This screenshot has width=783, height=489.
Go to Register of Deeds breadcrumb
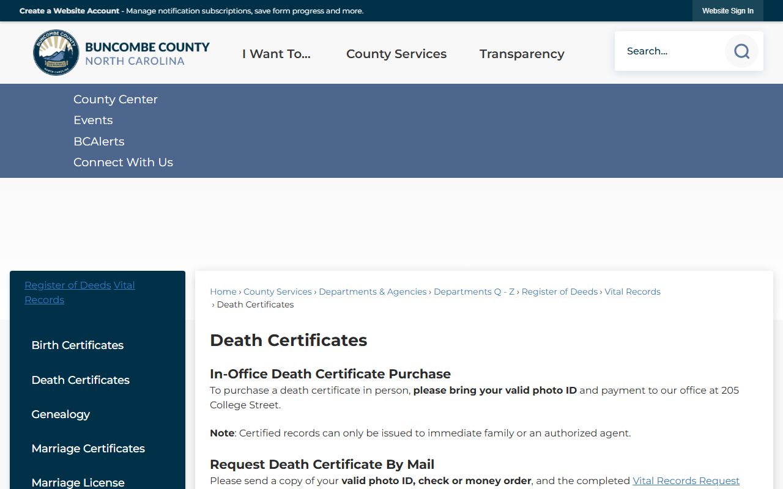click(x=560, y=292)
